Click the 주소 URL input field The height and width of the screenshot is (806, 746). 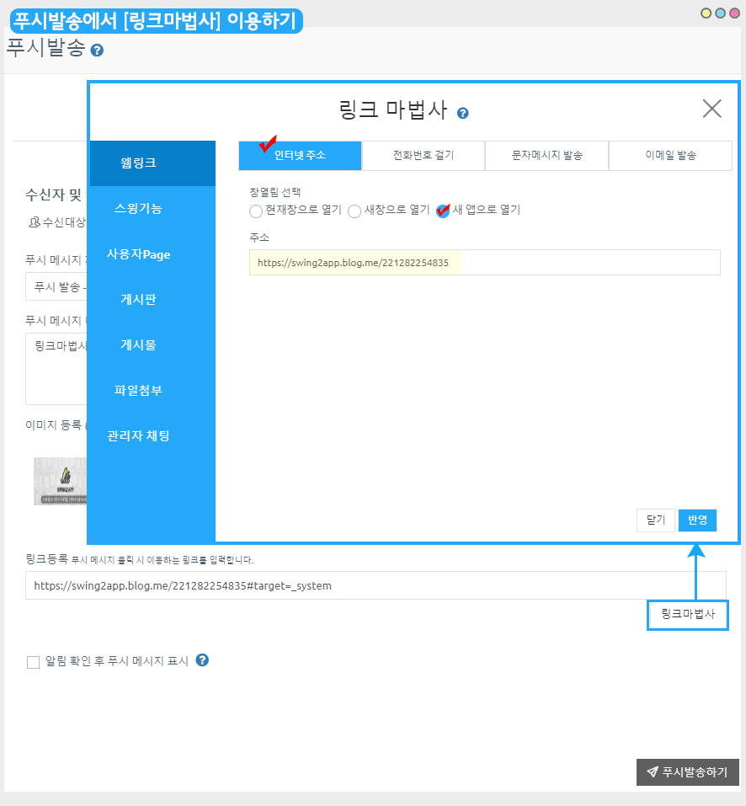[484, 263]
